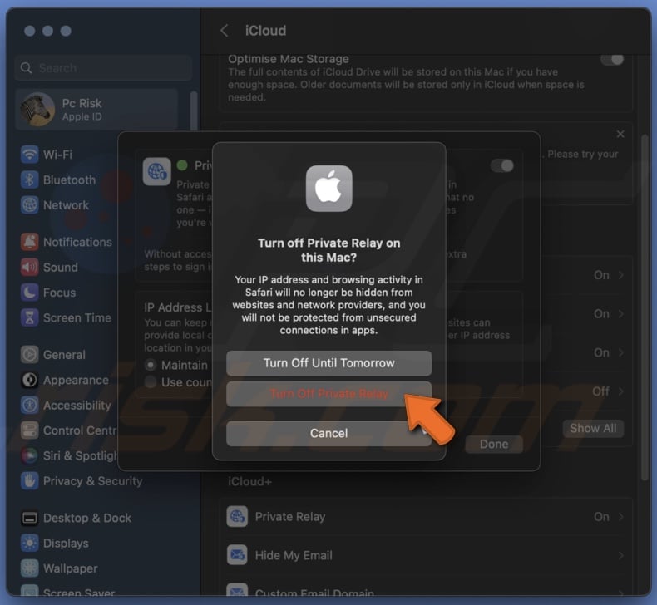Select Privacy & Security label in the sidebar
Image resolution: width=657 pixels, height=605 pixels.
pos(92,481)
